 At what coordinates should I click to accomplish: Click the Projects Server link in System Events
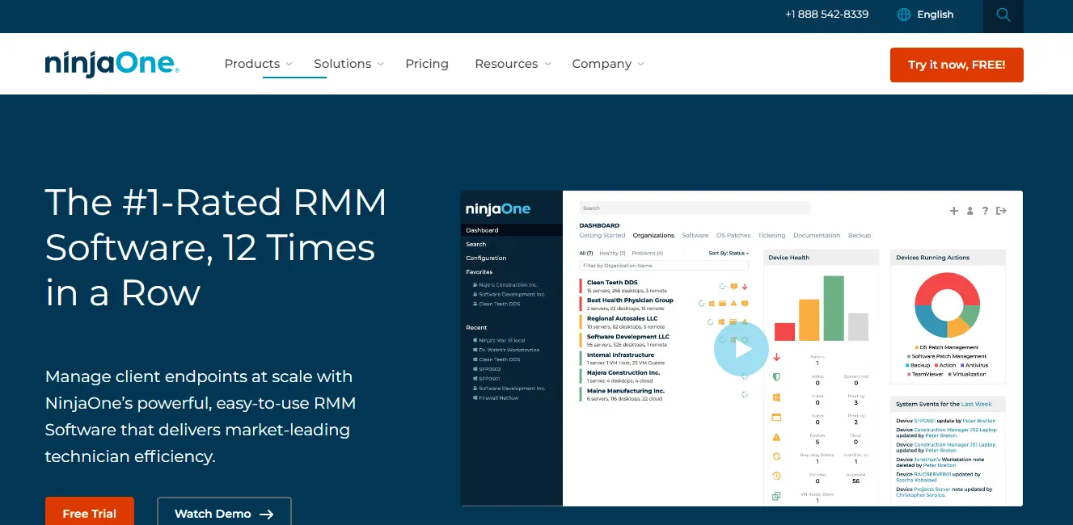click(x=932, y=489)
